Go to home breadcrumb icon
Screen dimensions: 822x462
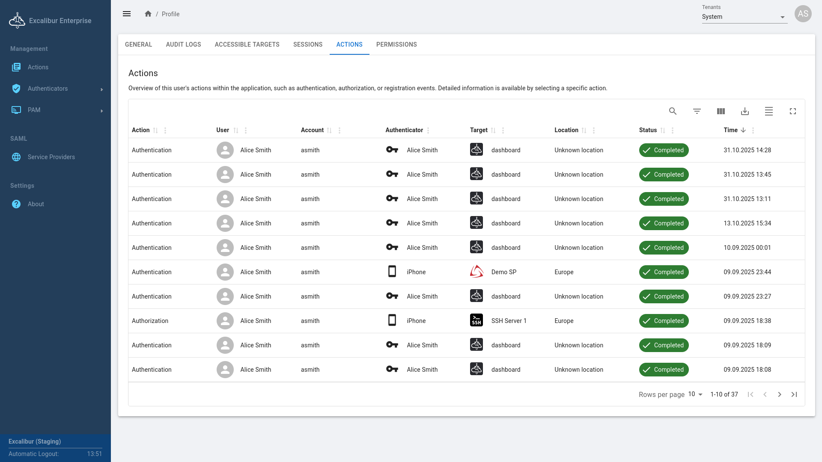tap(148, 14)
